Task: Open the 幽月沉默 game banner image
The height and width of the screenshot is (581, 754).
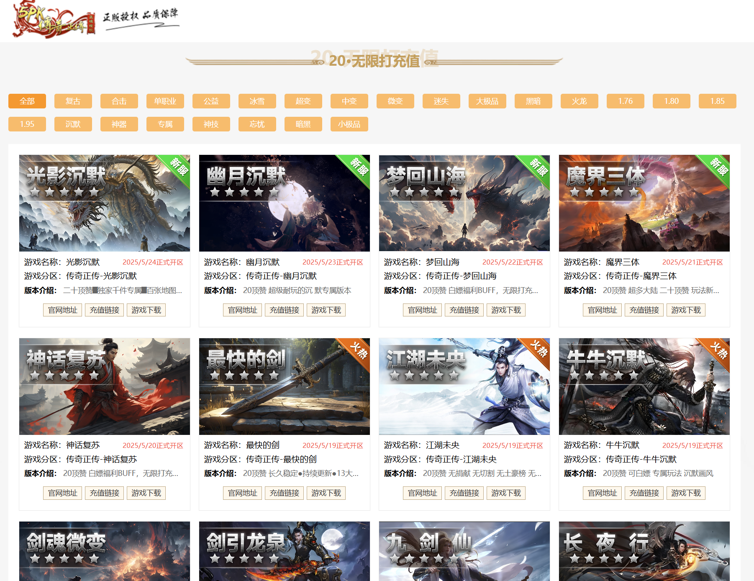Action: pyautogui.click(x=285, y=203)
